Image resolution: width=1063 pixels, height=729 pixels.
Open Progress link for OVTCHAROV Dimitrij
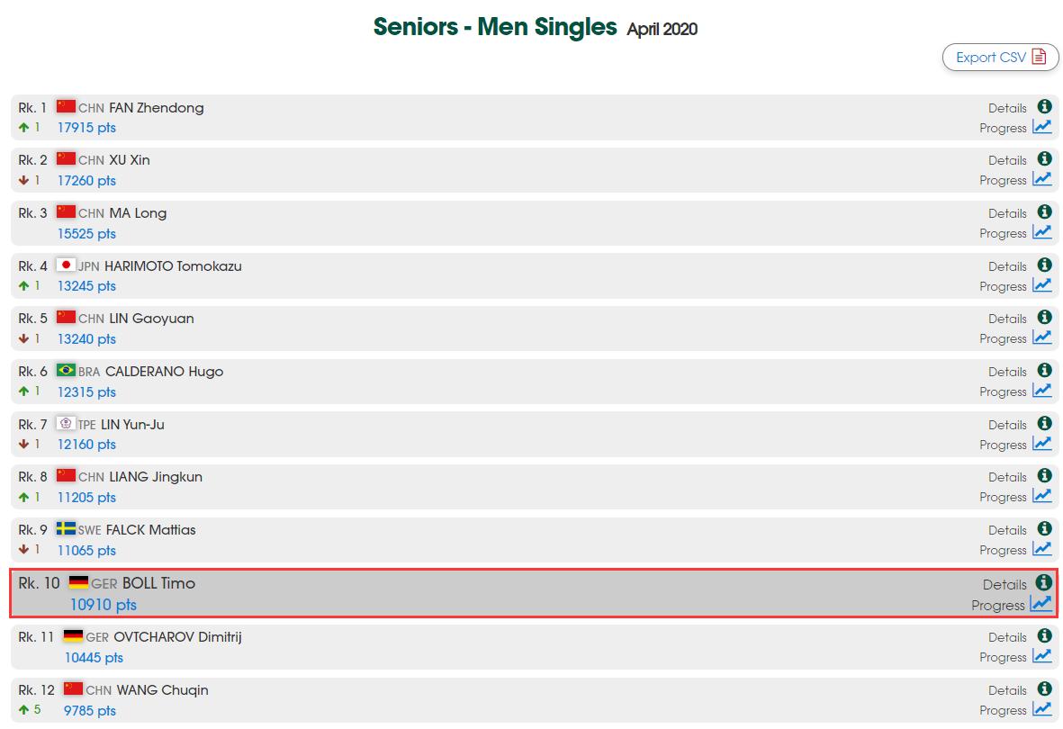pos(1003,658)
